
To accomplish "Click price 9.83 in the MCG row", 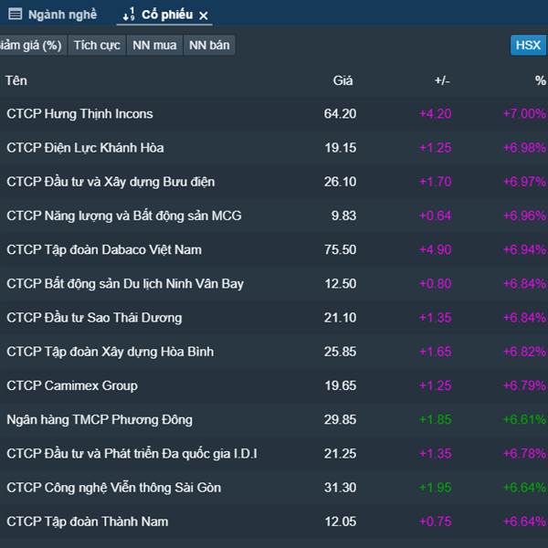I will (x=344, y=216).
